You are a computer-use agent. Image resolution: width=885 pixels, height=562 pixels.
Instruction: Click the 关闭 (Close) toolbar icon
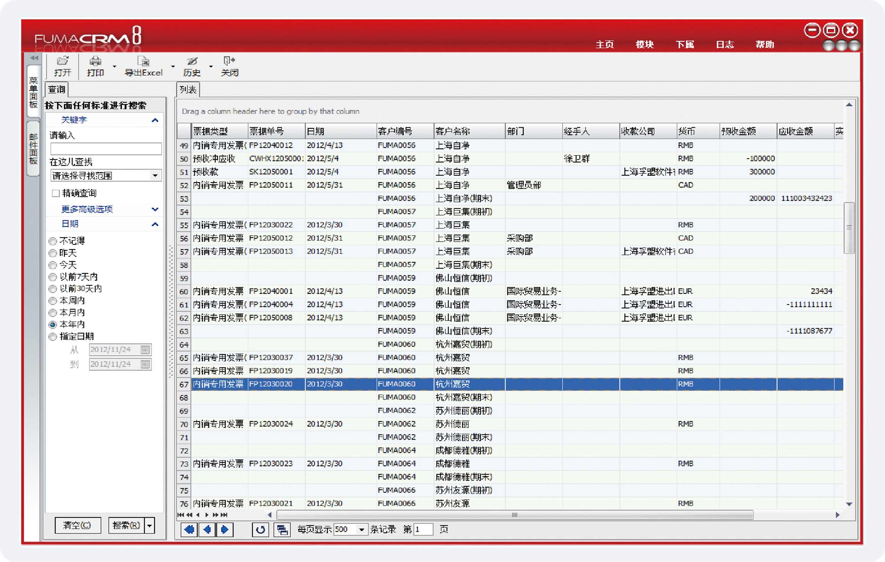pyautogui.click(x=229, y=61)
